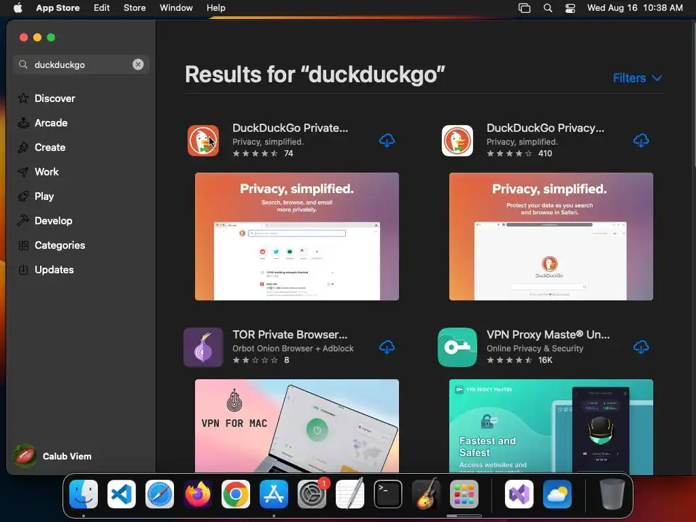Expand the Filters dropdown
This screenshot has height=522, width=696.
[x=638, y=78]
